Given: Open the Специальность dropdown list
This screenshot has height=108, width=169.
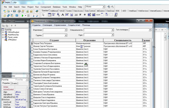Looking at the screenshot, I should point(112,30).
